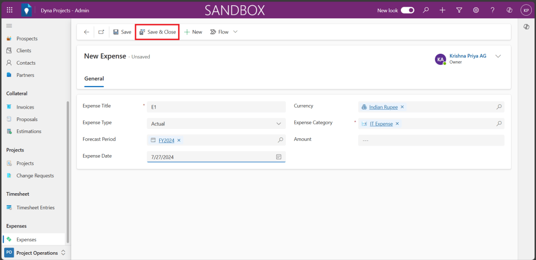Screen dimensions: 536x260
Task: Select the General tab
Action: pos(94,78)
